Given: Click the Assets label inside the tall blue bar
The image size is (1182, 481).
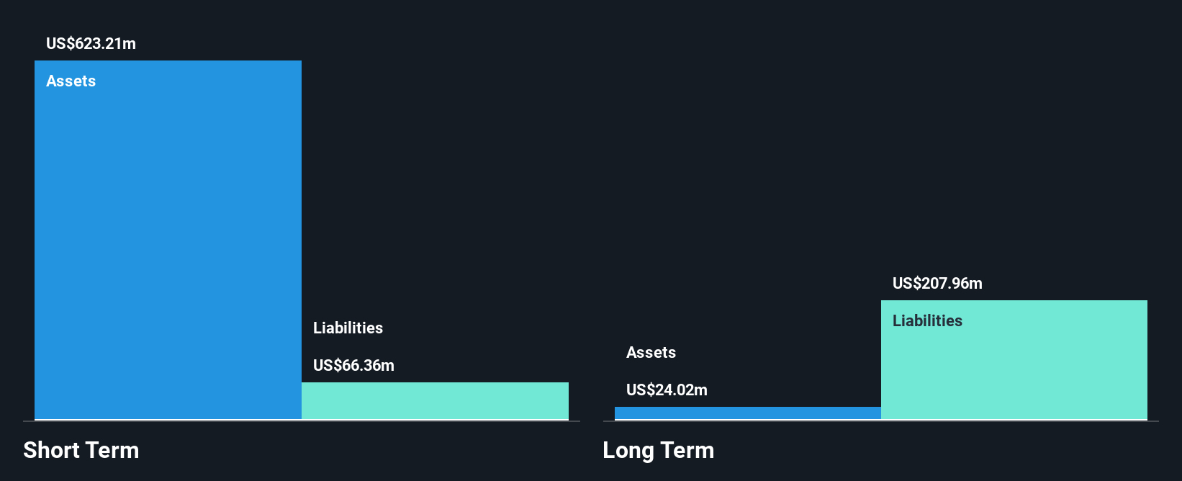Looking at the screenshot, I should pyautogui.click(x=71, y=81).
